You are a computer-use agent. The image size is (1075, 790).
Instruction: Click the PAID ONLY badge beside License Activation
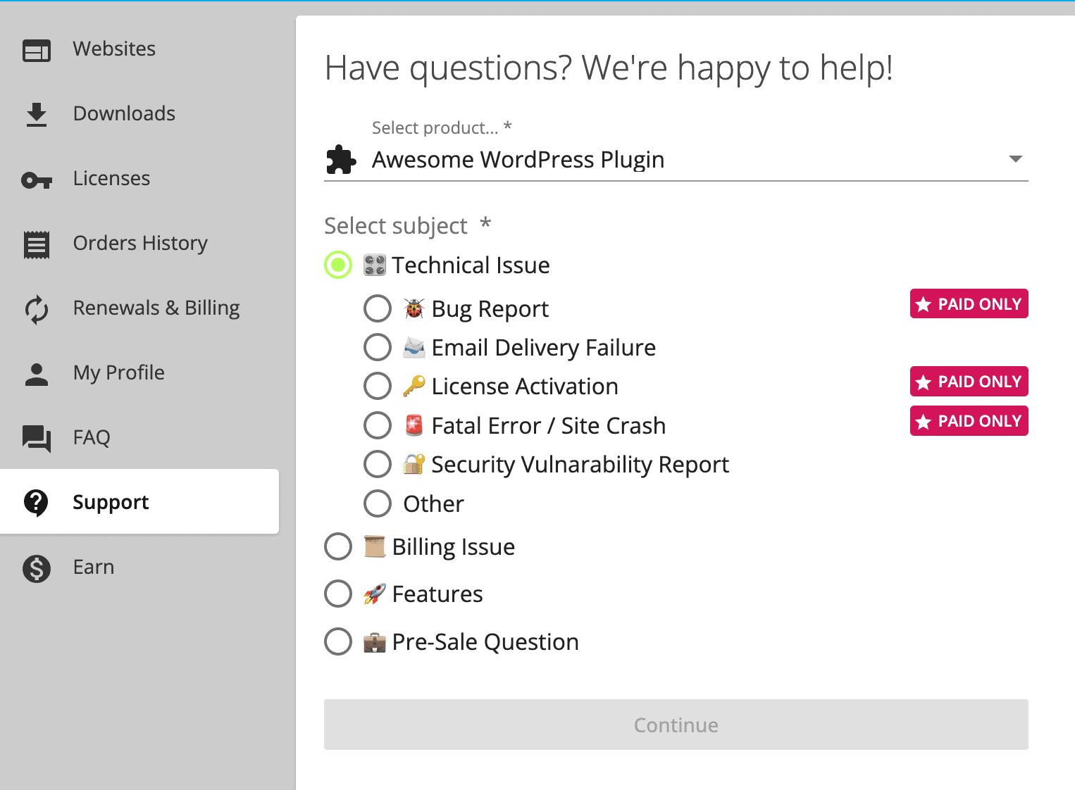click(969, 382)
